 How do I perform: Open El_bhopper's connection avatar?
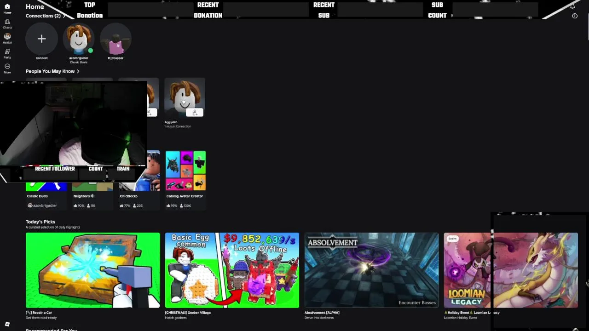[x=115, y=39]
